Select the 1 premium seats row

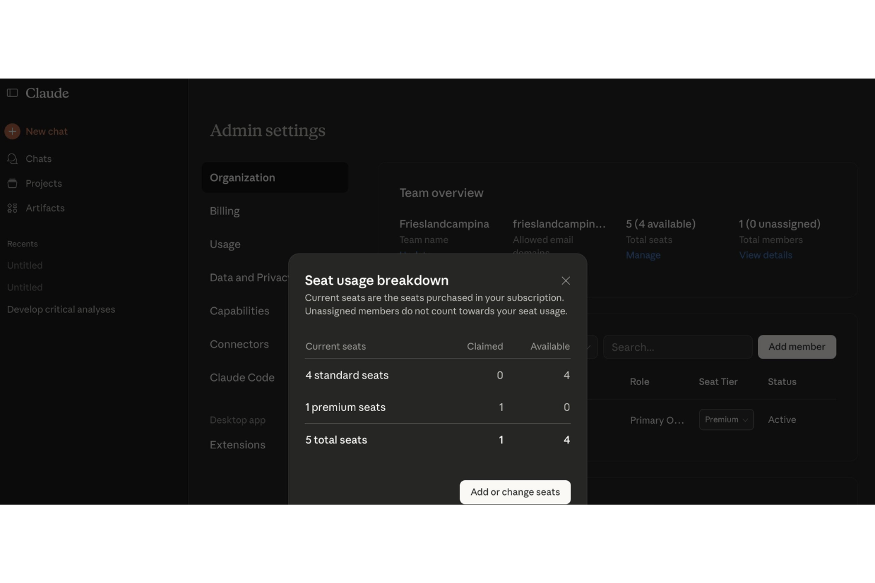[437, 407]
